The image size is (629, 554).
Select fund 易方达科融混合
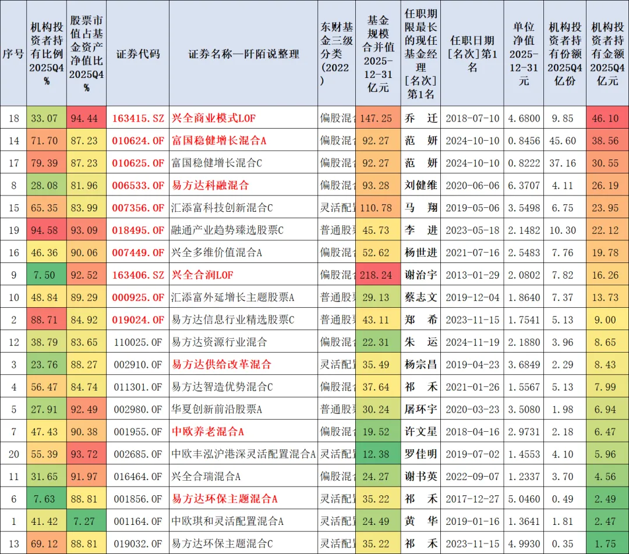[210, 186]
